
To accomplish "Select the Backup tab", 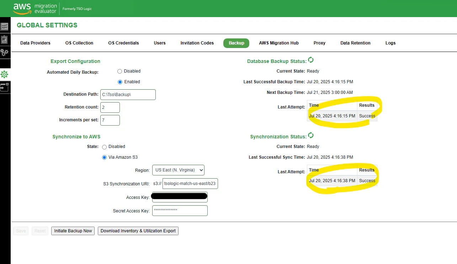I will click(237, 43).
